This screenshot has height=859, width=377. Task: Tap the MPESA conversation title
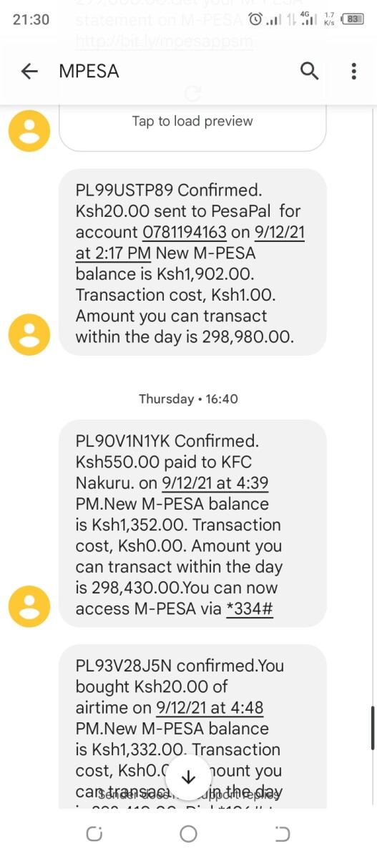pos(89,71)
